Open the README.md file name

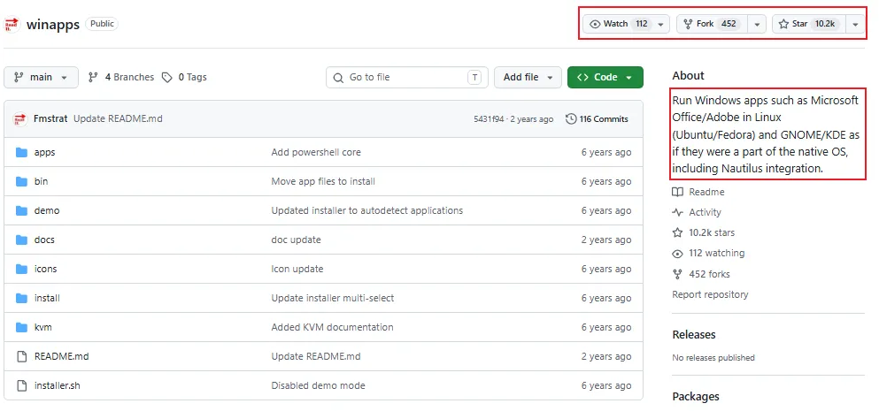tap(62, 356)
